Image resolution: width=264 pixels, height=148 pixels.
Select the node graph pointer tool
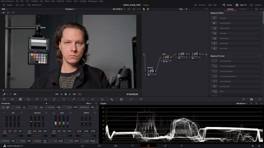point(144,9)
